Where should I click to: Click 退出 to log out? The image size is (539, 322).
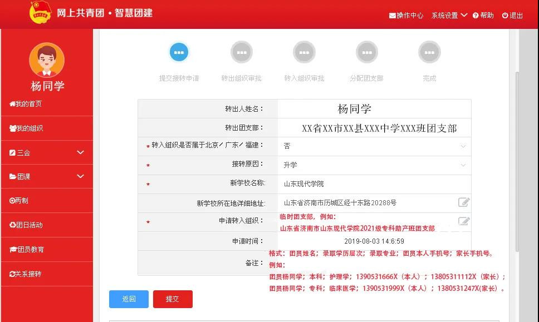[x=512, y=16]
